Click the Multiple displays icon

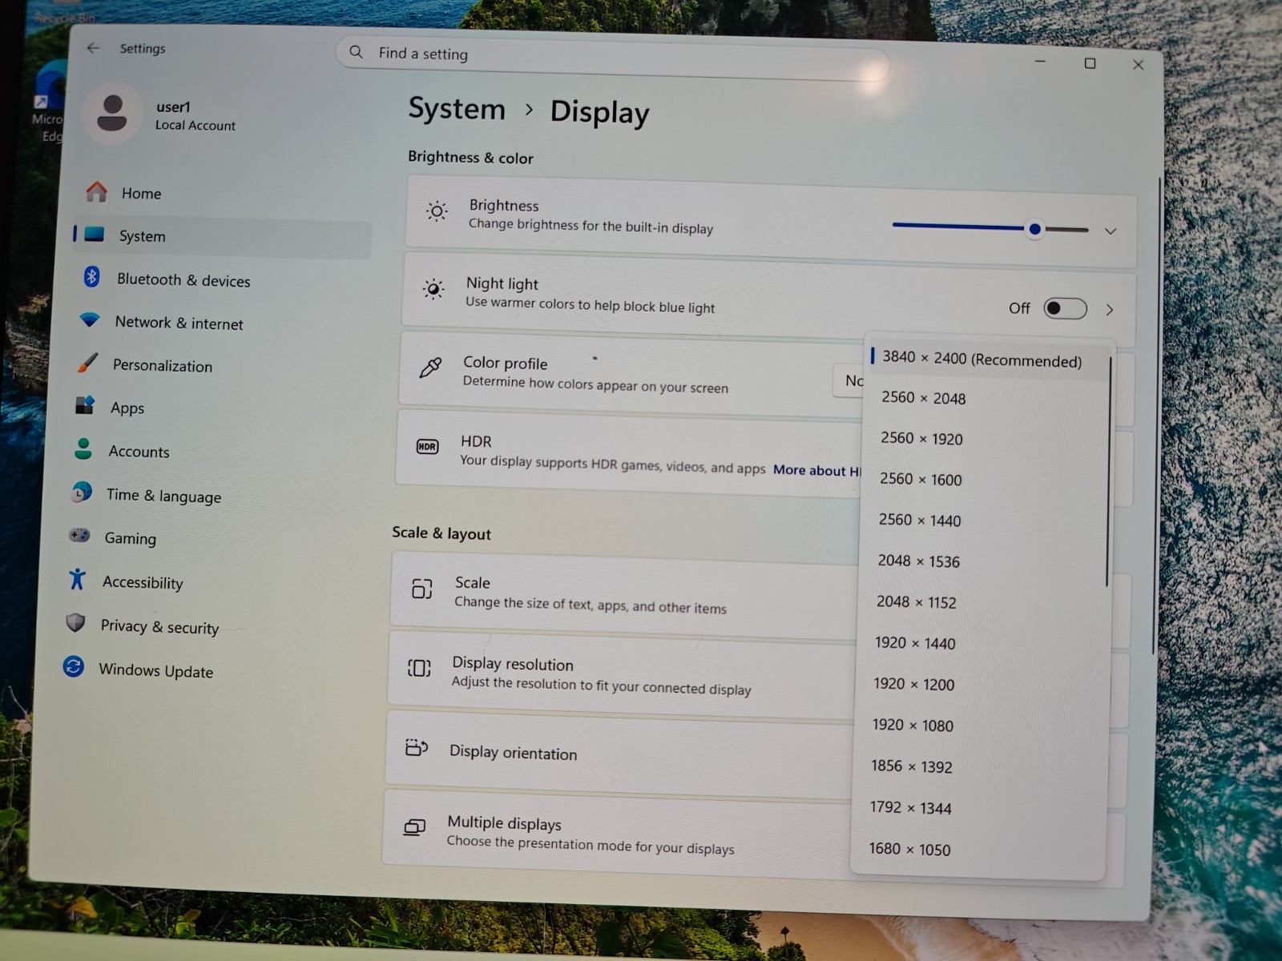click(414, 827)
